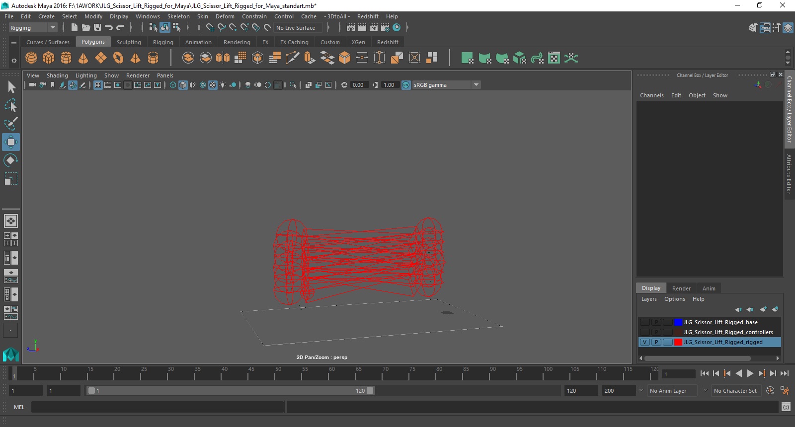795x427 pixels.
Task: Click the MEL command language label
Action: [x=19, y=407]
